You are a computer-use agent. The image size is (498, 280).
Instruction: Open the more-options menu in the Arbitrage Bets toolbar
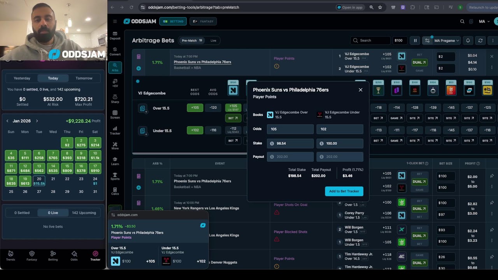pos(493,40)
